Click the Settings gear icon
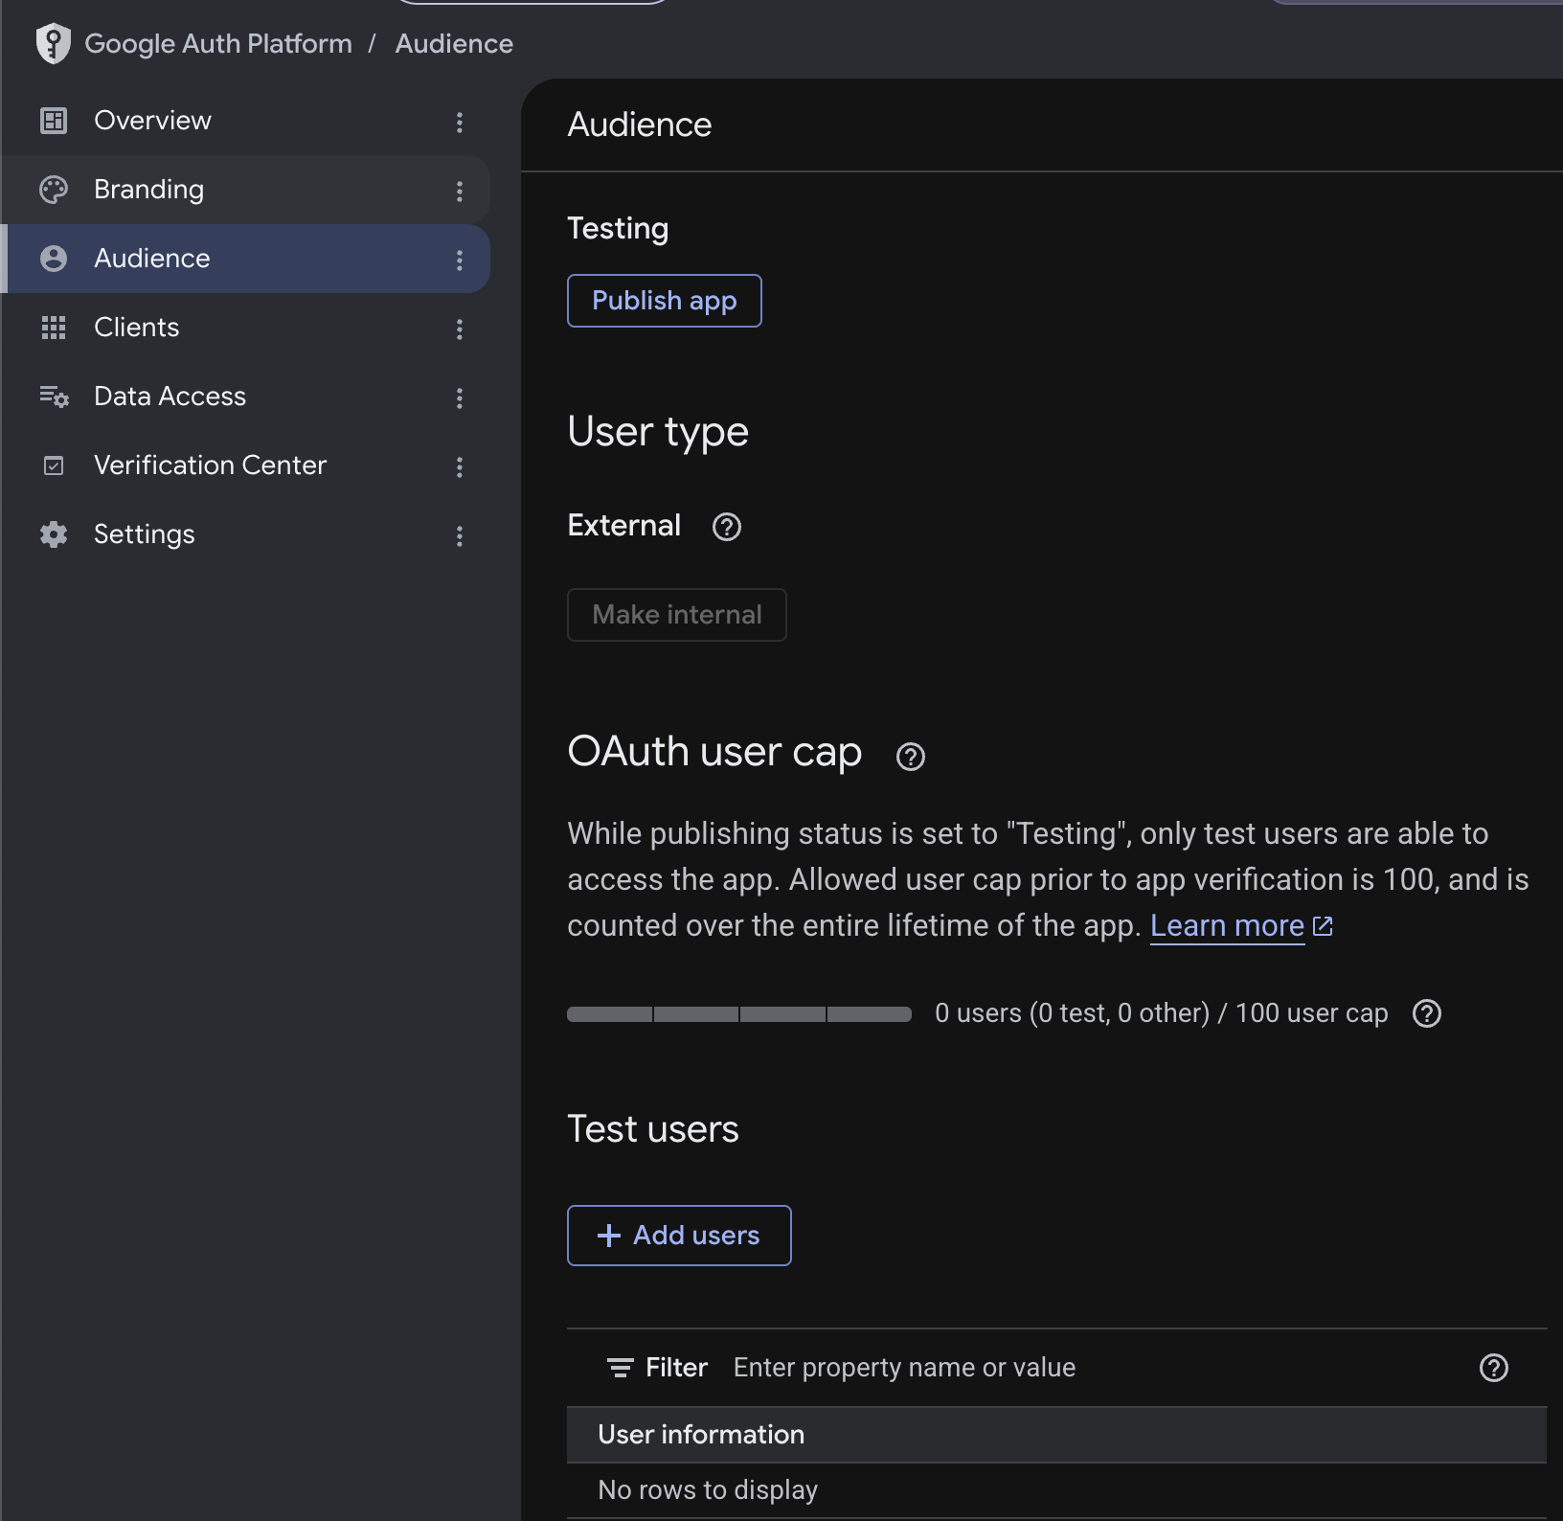Screen dimensions: 1563x1521 tap(54, 534)
